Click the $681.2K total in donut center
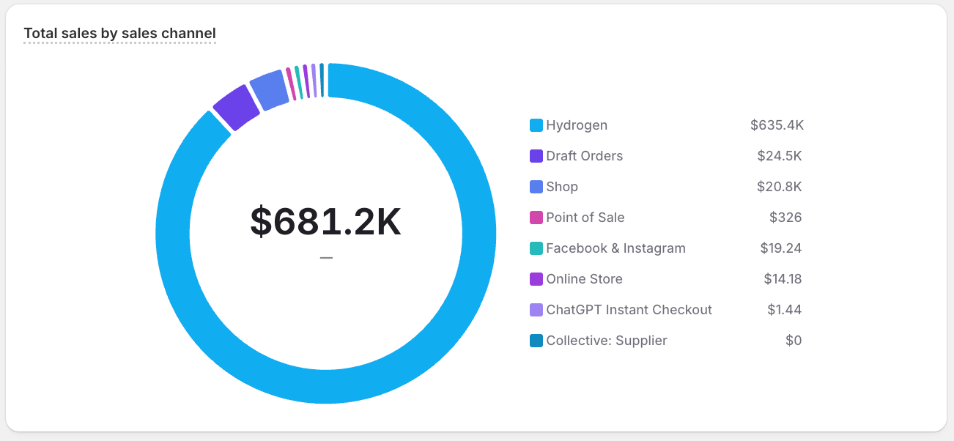This screenshot has height=441, width=954. (x=326, y=221)
